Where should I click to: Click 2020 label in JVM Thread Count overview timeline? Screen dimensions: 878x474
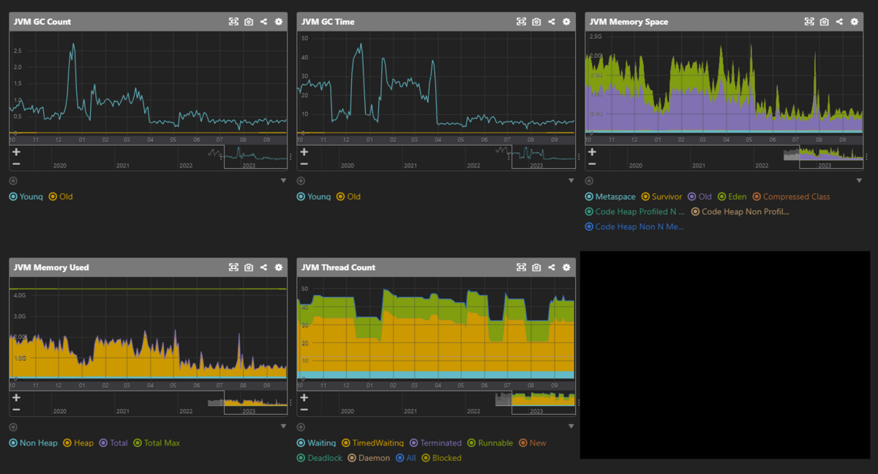[x=347, y=412]
